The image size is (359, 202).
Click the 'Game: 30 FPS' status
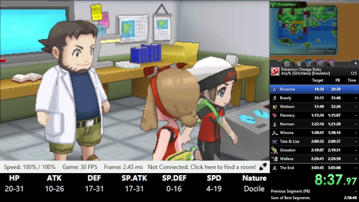(x=80, y=167)
